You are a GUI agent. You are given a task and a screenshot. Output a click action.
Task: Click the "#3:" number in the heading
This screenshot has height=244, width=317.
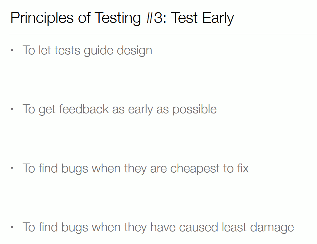(156, 18)
